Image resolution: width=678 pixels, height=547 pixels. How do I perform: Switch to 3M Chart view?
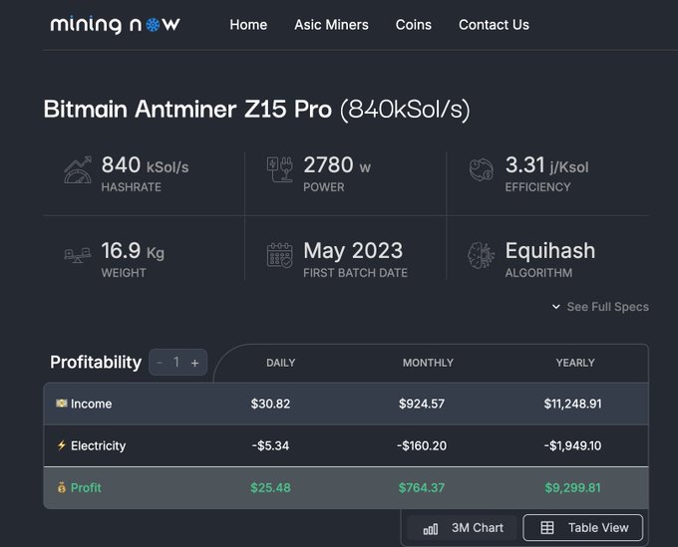click(x=463, y=527)
